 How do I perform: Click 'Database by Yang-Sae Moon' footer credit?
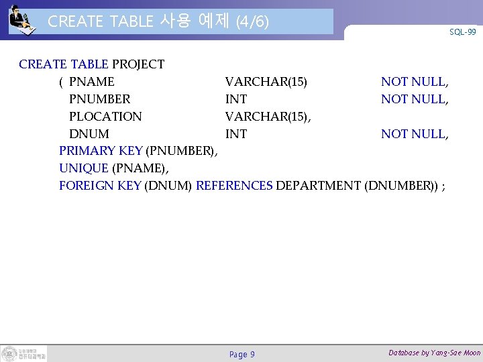(x=434, y=353)
